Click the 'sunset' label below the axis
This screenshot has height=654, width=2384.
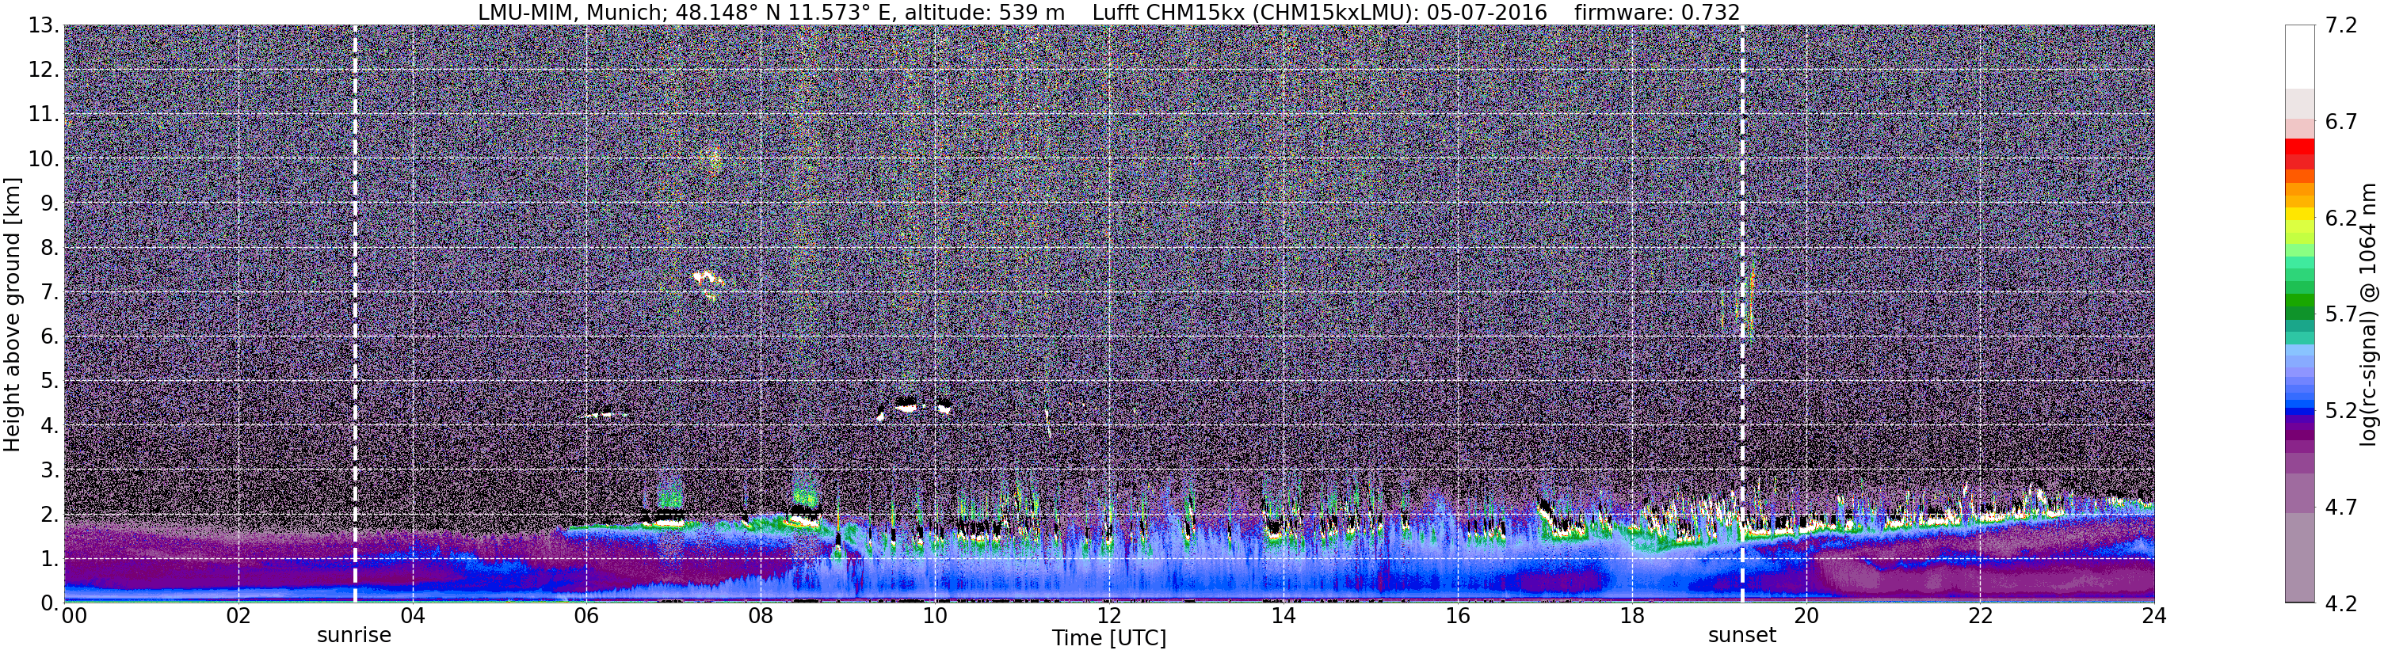pos(1741,636)
